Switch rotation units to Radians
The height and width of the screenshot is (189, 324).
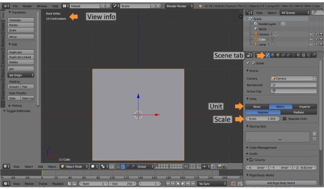pyautogui.click(x=299, y=112)
